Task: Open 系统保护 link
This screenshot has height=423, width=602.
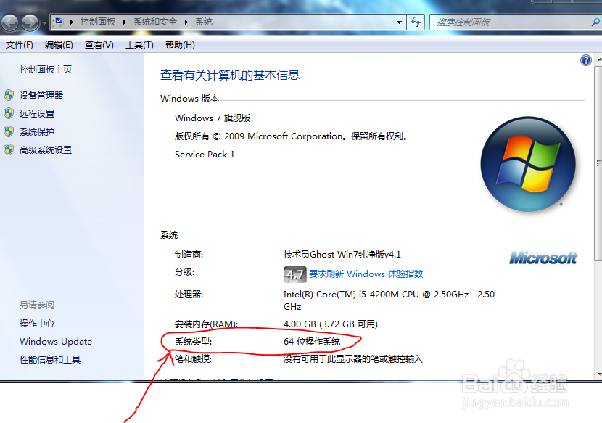Action: [37, 132]
